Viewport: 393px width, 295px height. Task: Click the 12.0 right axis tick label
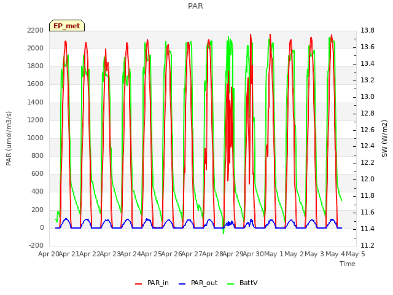pyautogui.click(x=367, y=179)
